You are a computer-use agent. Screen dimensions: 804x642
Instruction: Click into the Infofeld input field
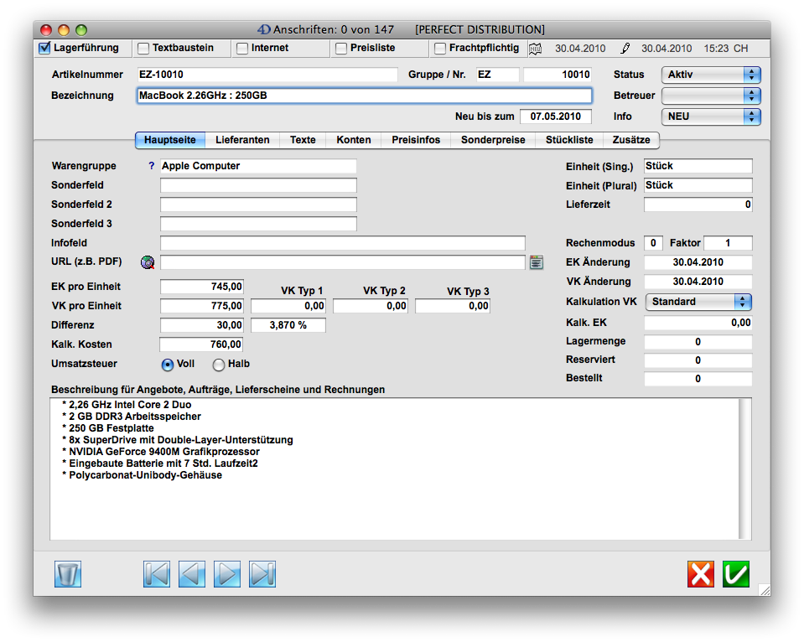pos(342,243)
